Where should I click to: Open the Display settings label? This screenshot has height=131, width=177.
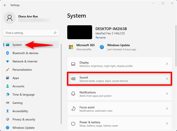tap(84, 62)
